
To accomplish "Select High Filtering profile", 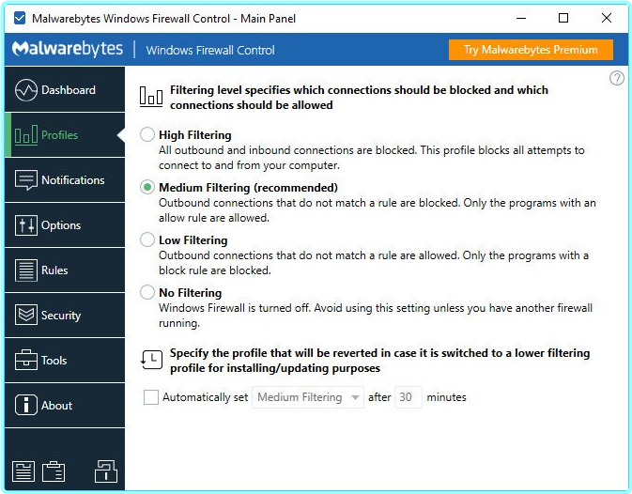I will [x=147, y=135].
